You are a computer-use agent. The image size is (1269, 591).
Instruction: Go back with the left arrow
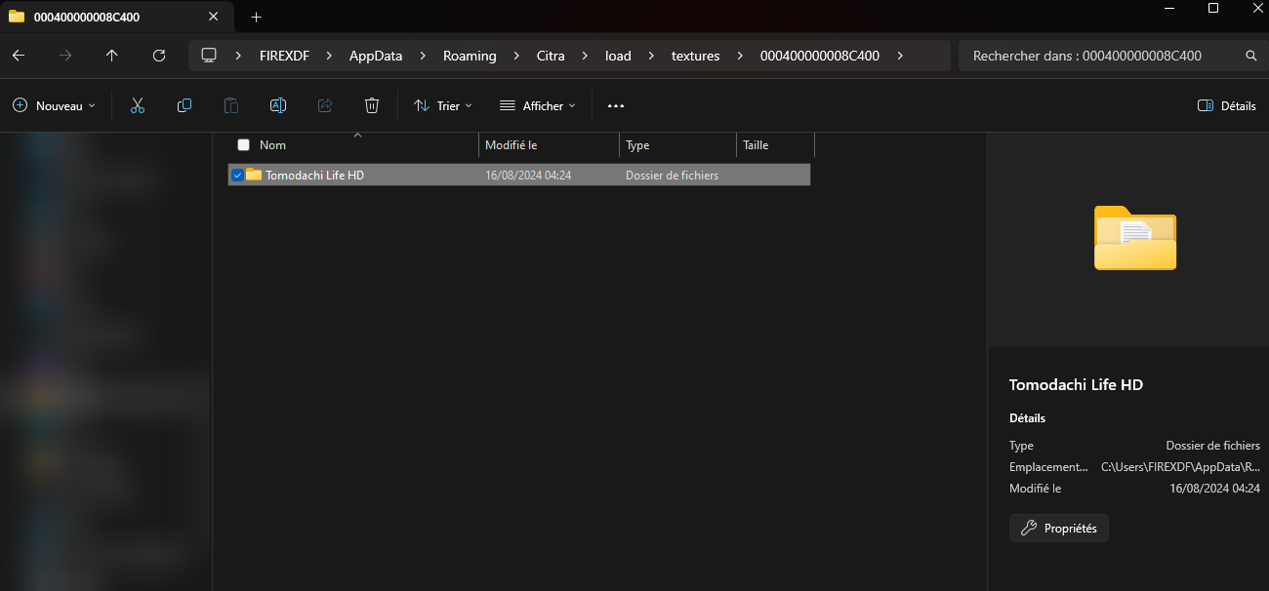(19, 56)
